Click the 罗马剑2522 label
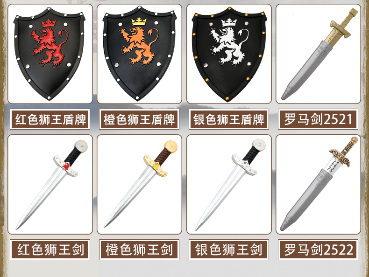Image resolution: width=369 pixels, height=277 pixels. coord(318,249)
